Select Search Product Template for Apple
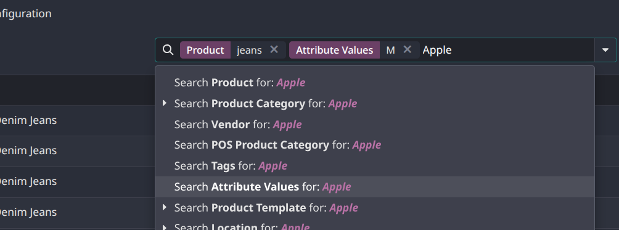 375,208
